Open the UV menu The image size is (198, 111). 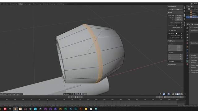point(21,94)
